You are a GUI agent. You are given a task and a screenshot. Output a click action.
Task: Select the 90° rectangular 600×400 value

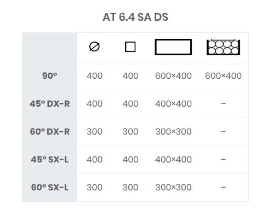[173, 76]
